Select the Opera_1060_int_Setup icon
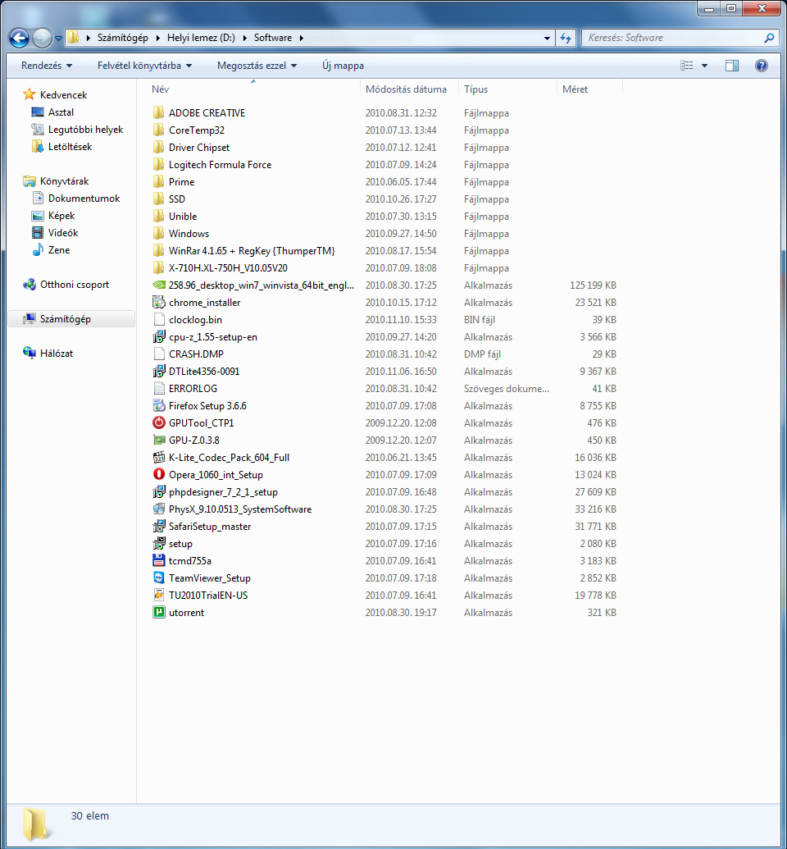Viewport: 787px width, 849px height. [x=158, y=474]
